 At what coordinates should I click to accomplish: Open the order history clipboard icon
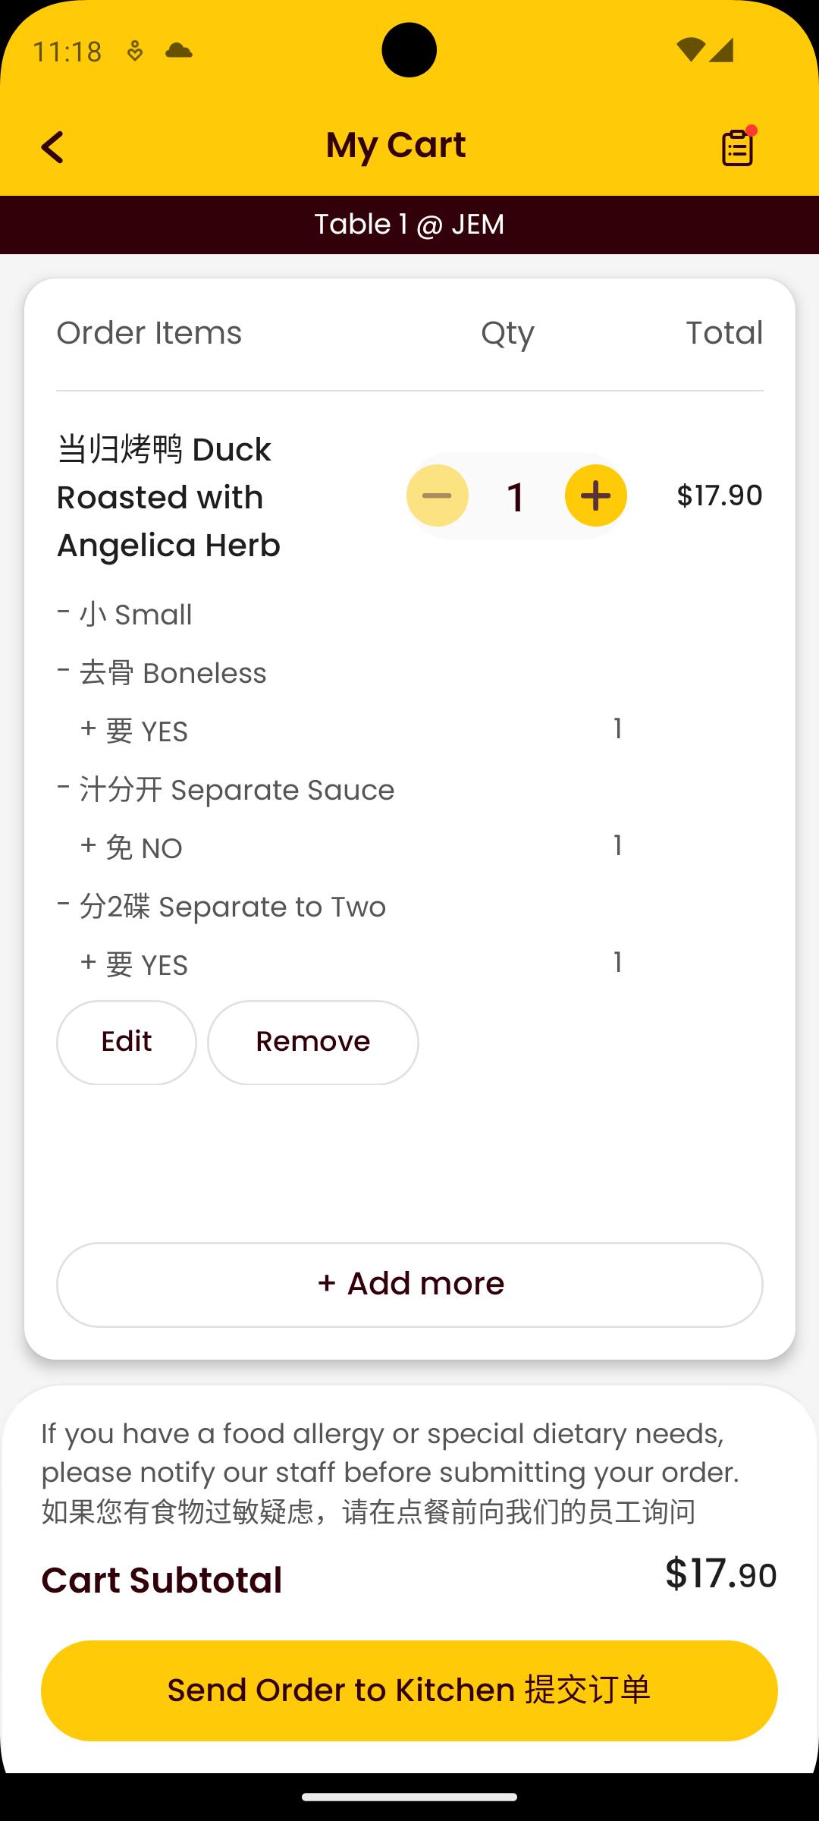pyautogui.click(x=739, y=146)
